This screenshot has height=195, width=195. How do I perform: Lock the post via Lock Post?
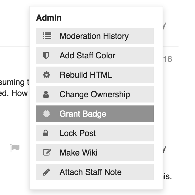click(x=77, y=133)
